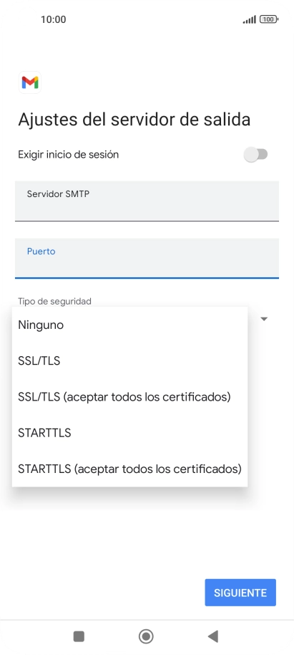Tap the Android home circle button

point(146,636)
